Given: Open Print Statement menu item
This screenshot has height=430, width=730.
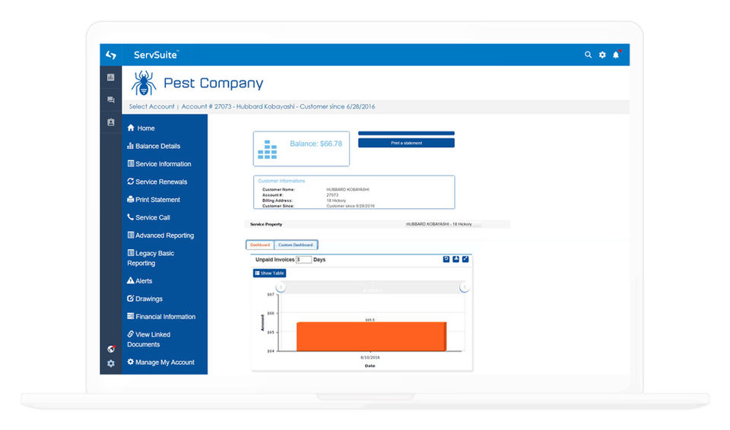Looking at the screenshot, I should 154,200.
